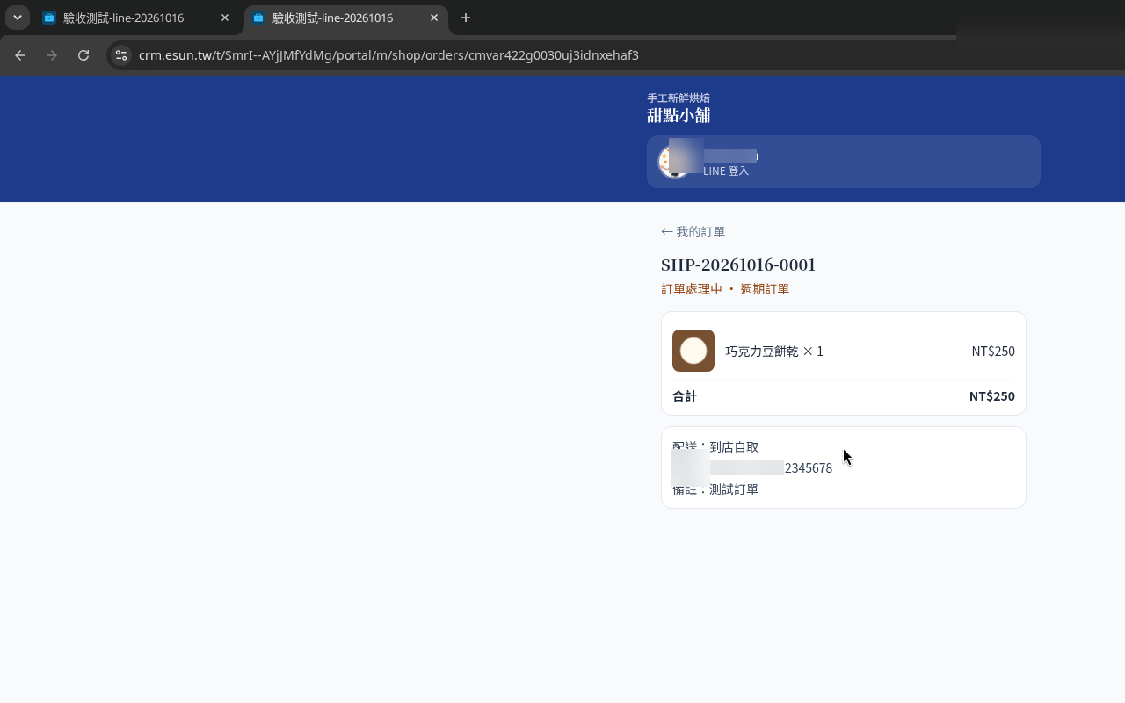Select order number SHP-20261016-0001
The width and height of the screenshot is (1125, 703).
click(738, 265)
